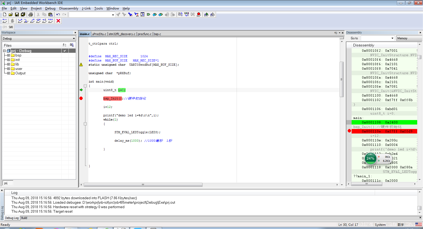Viewport: 423px width, 229px height.
Task: Print the current document
Action: point(31,15)
